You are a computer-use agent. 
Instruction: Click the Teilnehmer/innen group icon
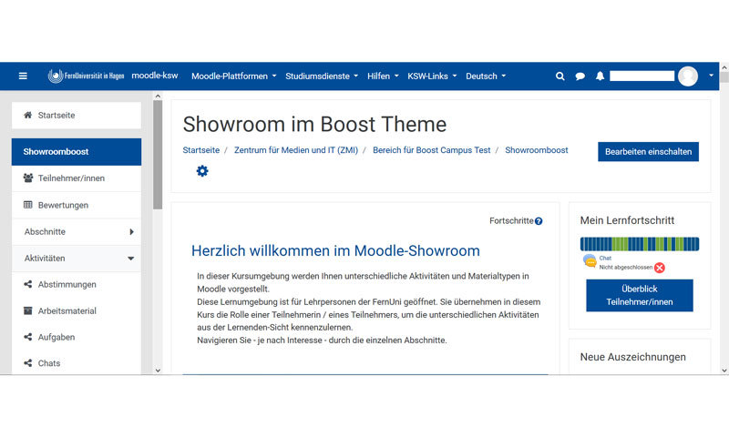pos(28,178)
